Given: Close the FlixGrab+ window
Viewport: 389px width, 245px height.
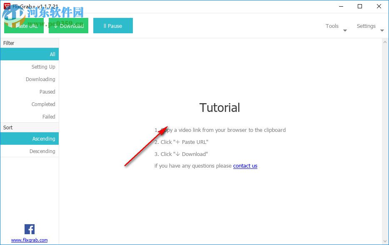Looking at the screenshot, I should [379, 6].
